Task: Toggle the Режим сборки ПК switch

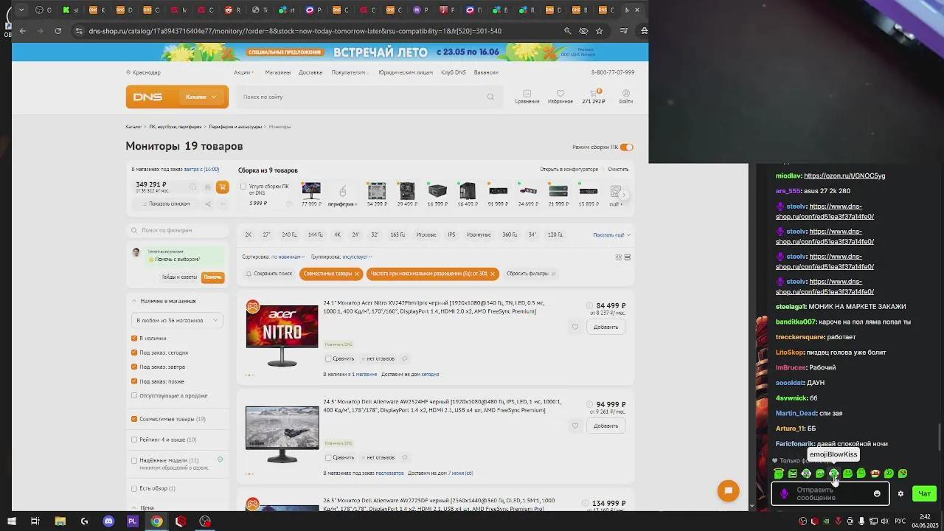Action: pyautogui.click(x=626, y=147)
